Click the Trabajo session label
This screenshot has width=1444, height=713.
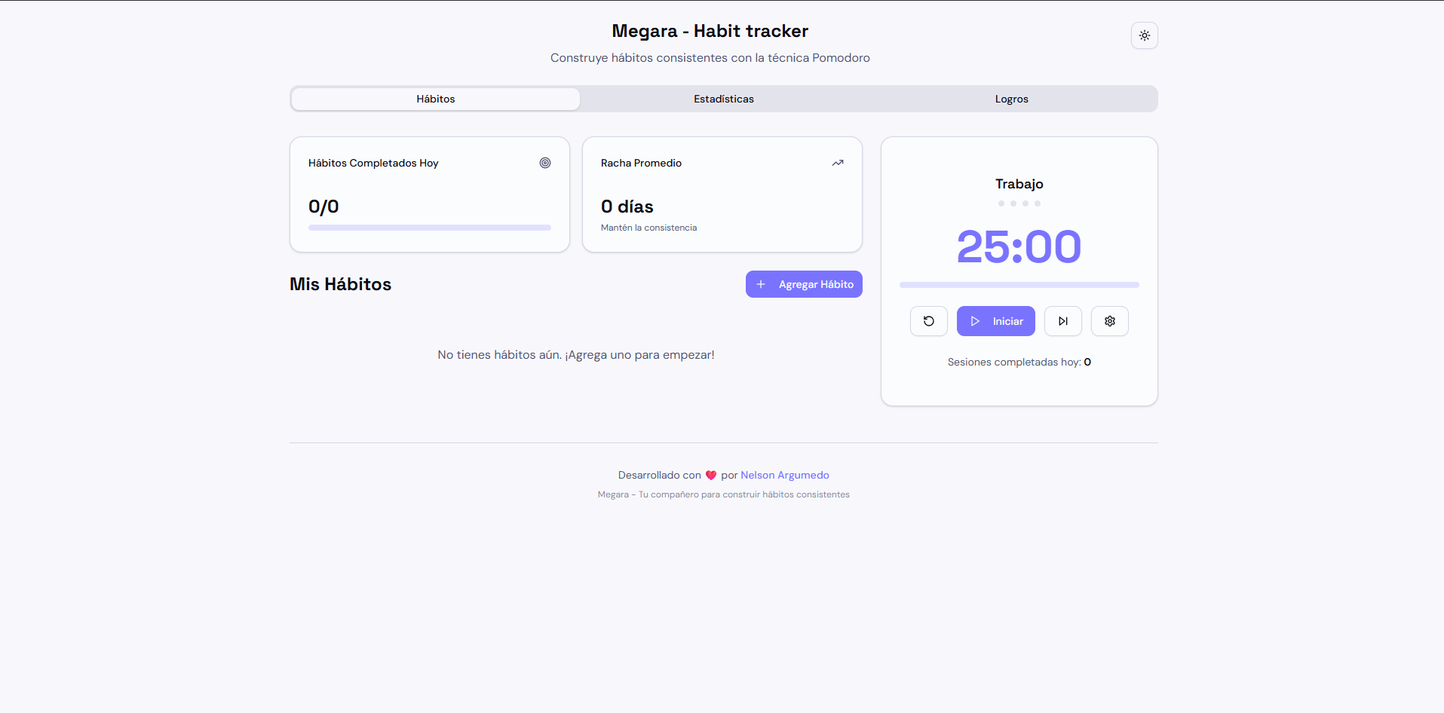click(x=1019, y=184)
